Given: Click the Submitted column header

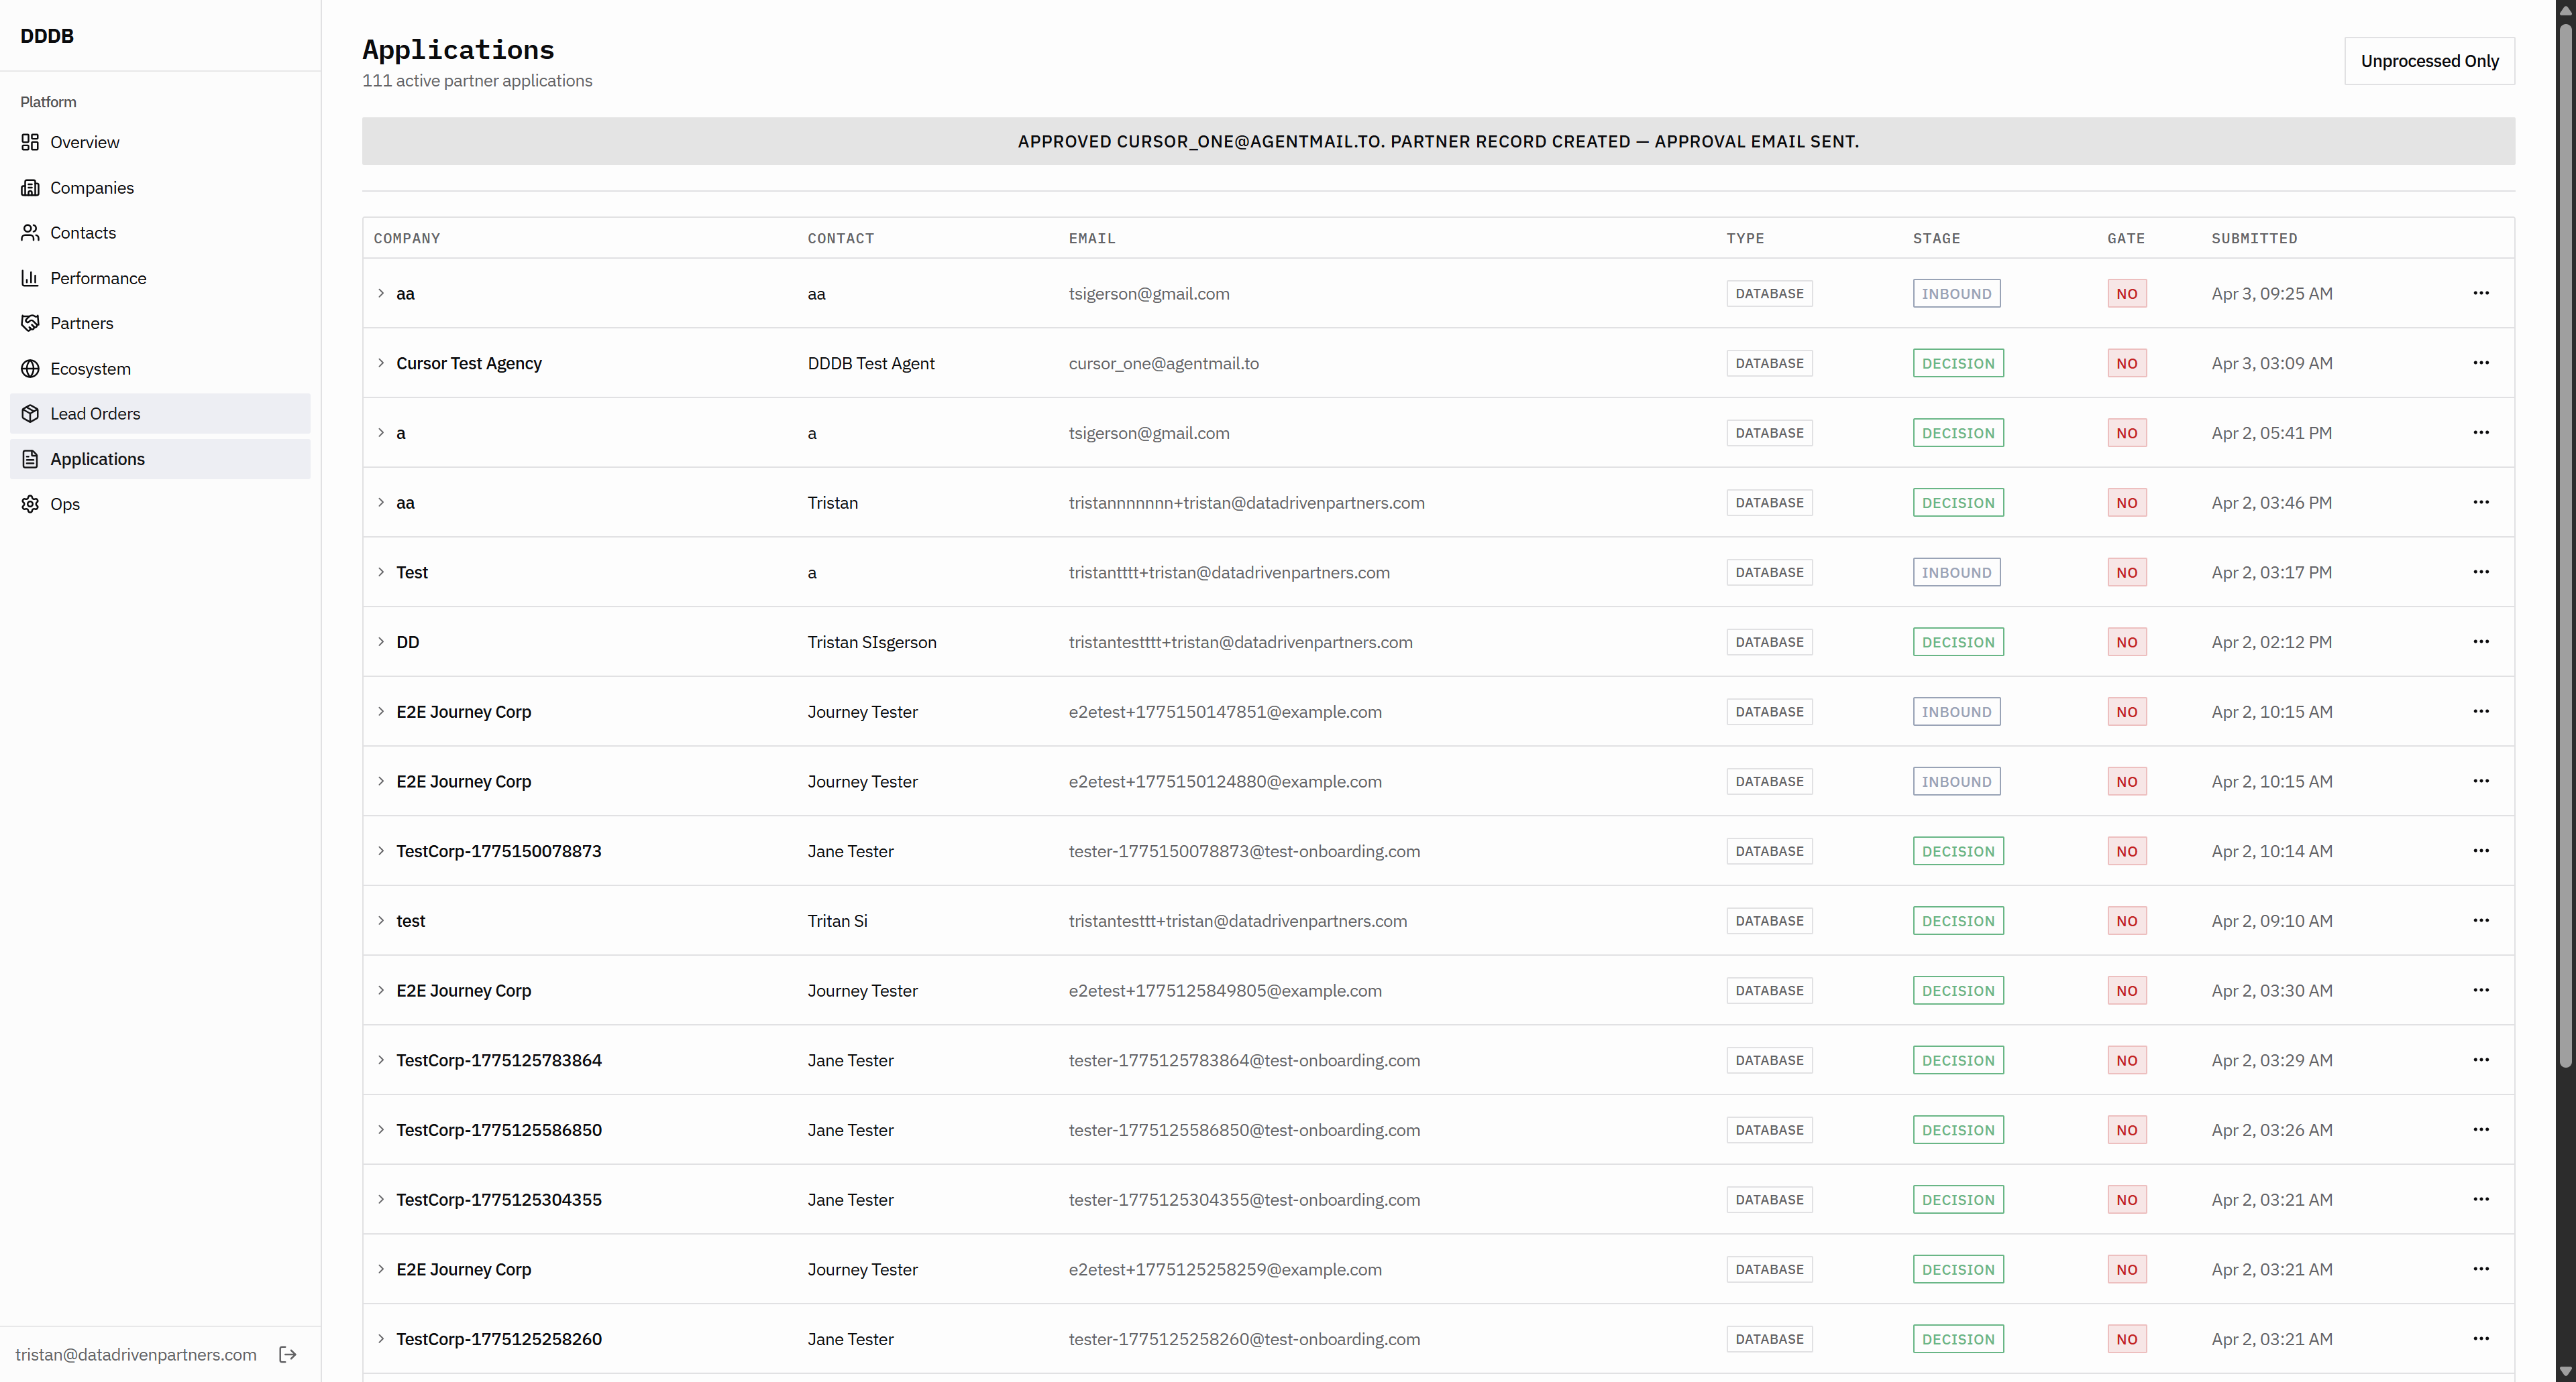Looking at the screenshot, I should (2253, 238).
